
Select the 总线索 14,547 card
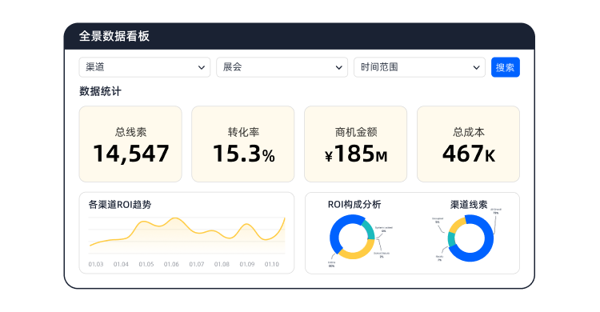coord(130,144)
